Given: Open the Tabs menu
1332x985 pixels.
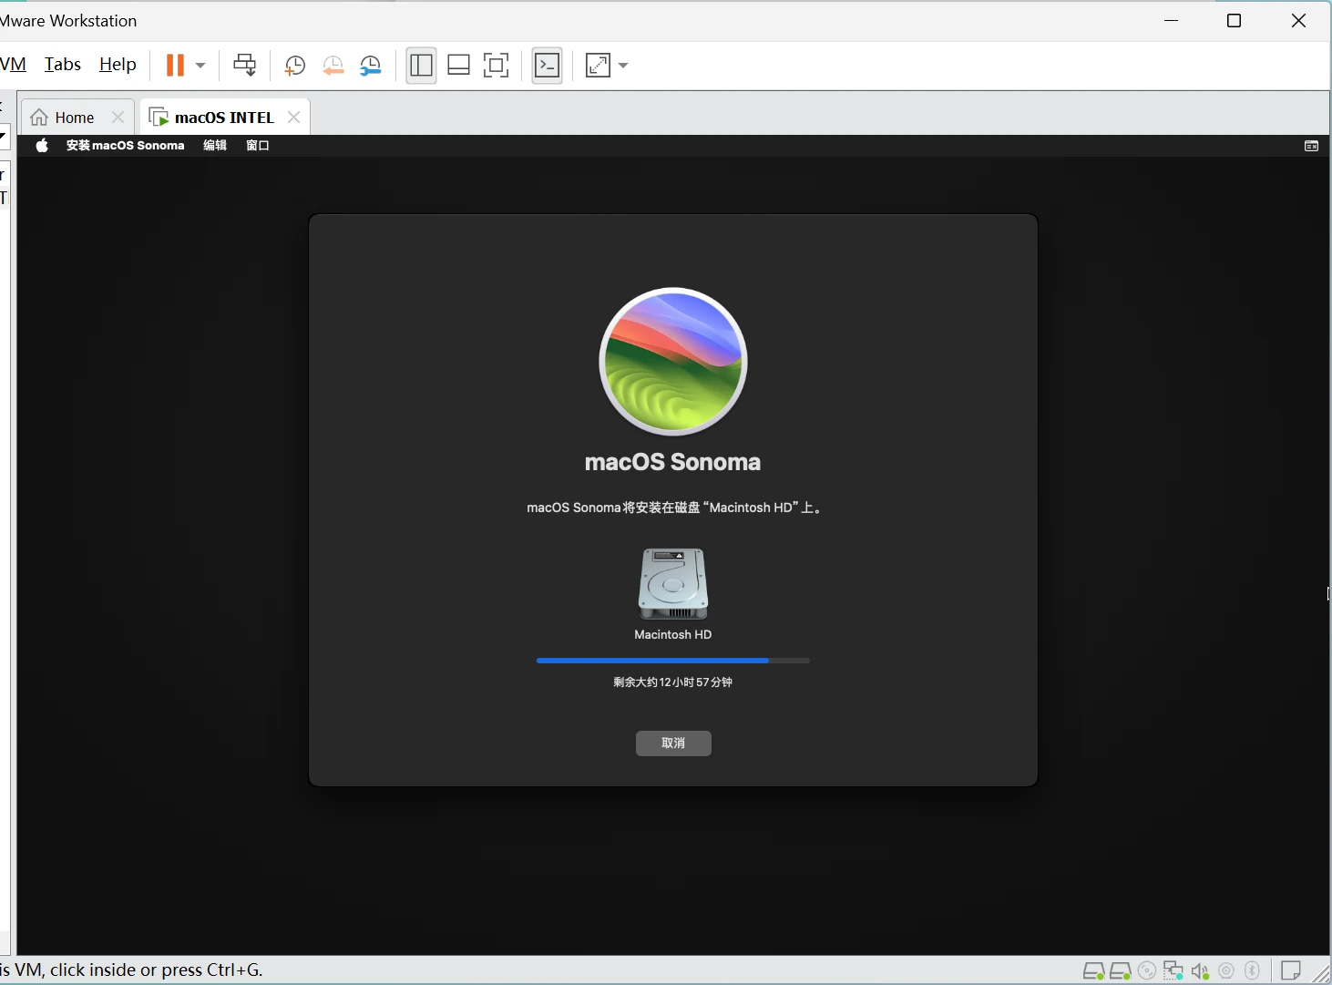Looking at the screenshot, I should click(x=63, y=65).
